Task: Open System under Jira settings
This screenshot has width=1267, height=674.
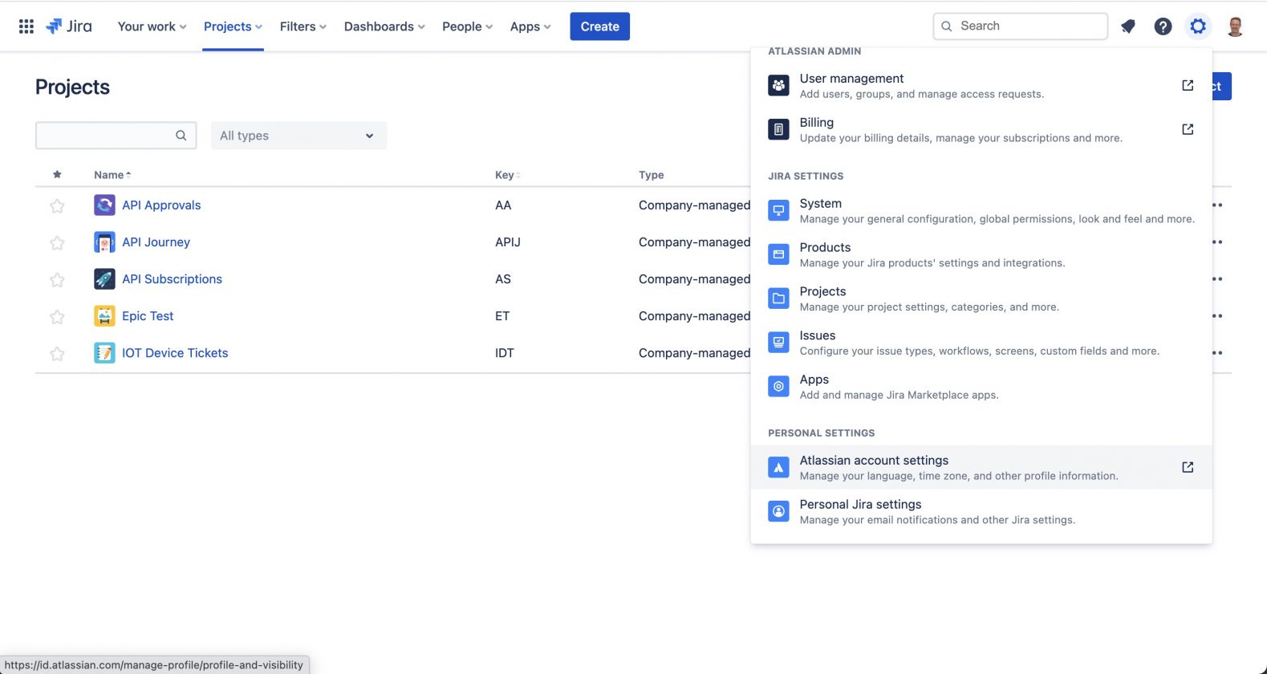Action: (981, 211)
